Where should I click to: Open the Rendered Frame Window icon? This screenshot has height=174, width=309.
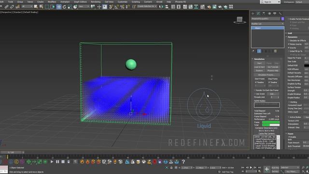(214, 7)
